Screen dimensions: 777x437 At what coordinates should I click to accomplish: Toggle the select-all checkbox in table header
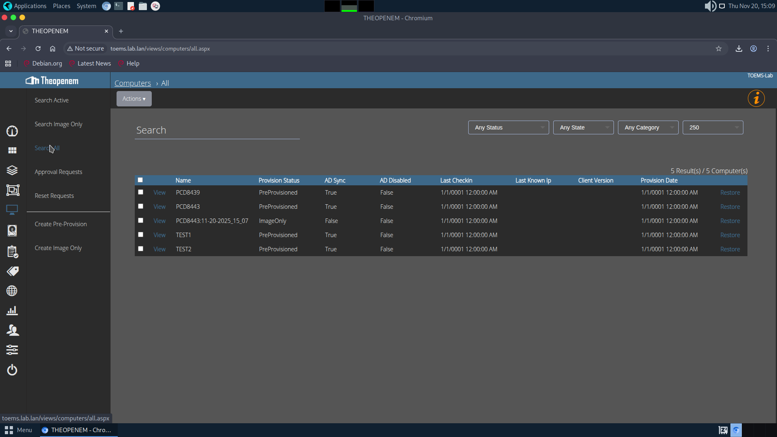tap(140, 180)
